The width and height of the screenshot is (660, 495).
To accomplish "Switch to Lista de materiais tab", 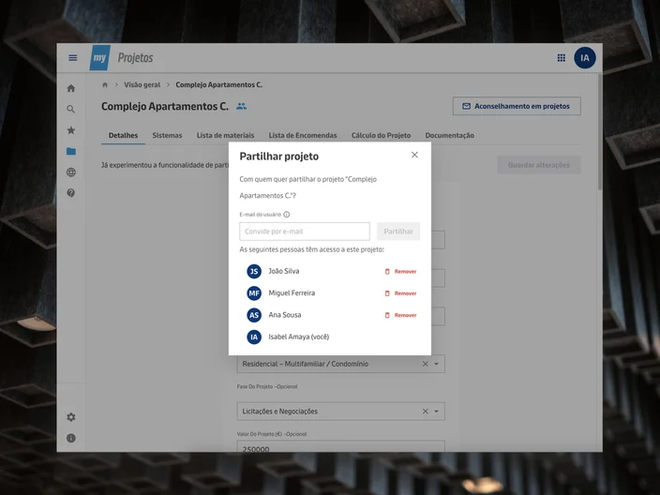I will 225,136.
